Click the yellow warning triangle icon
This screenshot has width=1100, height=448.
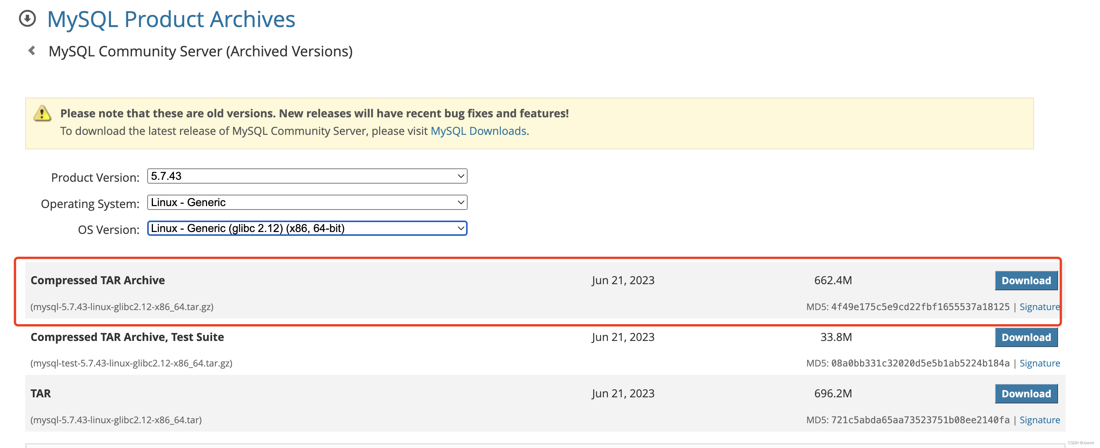point(42,113)
